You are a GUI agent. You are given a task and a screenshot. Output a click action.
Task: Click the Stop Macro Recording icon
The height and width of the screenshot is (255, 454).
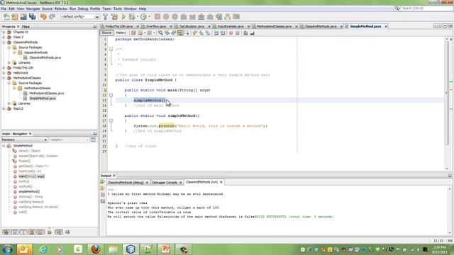click(238, 33)
